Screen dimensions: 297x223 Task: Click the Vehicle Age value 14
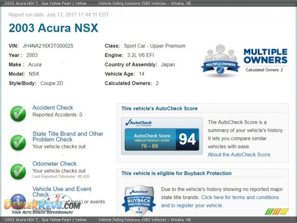tap(141, 74)
